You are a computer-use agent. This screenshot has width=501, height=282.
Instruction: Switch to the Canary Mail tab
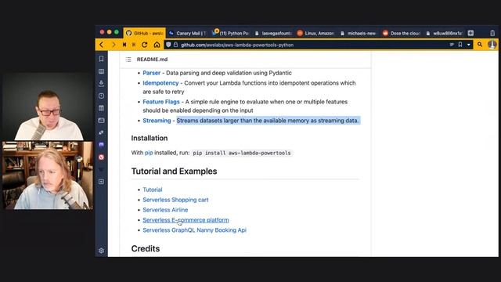pyautogui.click(x=187, y=33)
